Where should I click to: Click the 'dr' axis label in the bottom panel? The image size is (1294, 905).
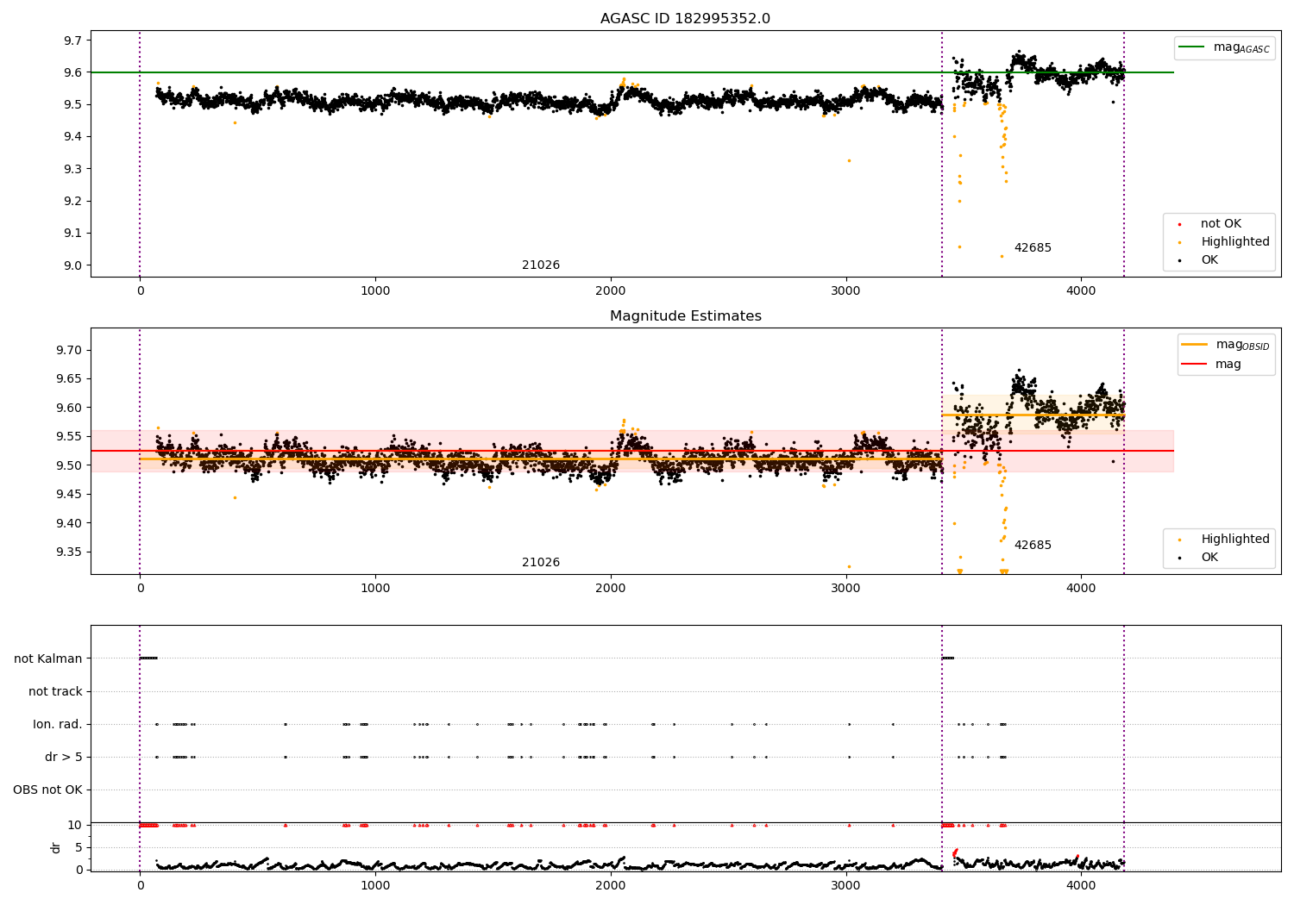click(x=56, y=847)
